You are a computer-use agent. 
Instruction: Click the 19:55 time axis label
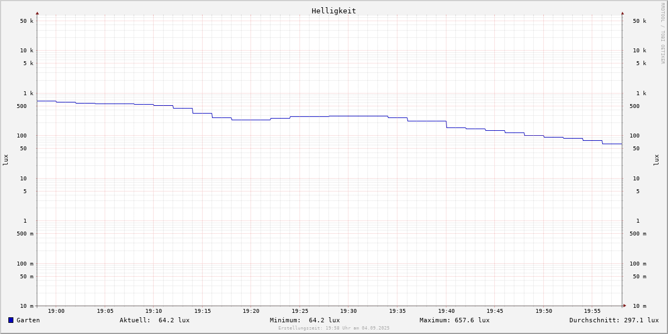click(x=592, y=311)
